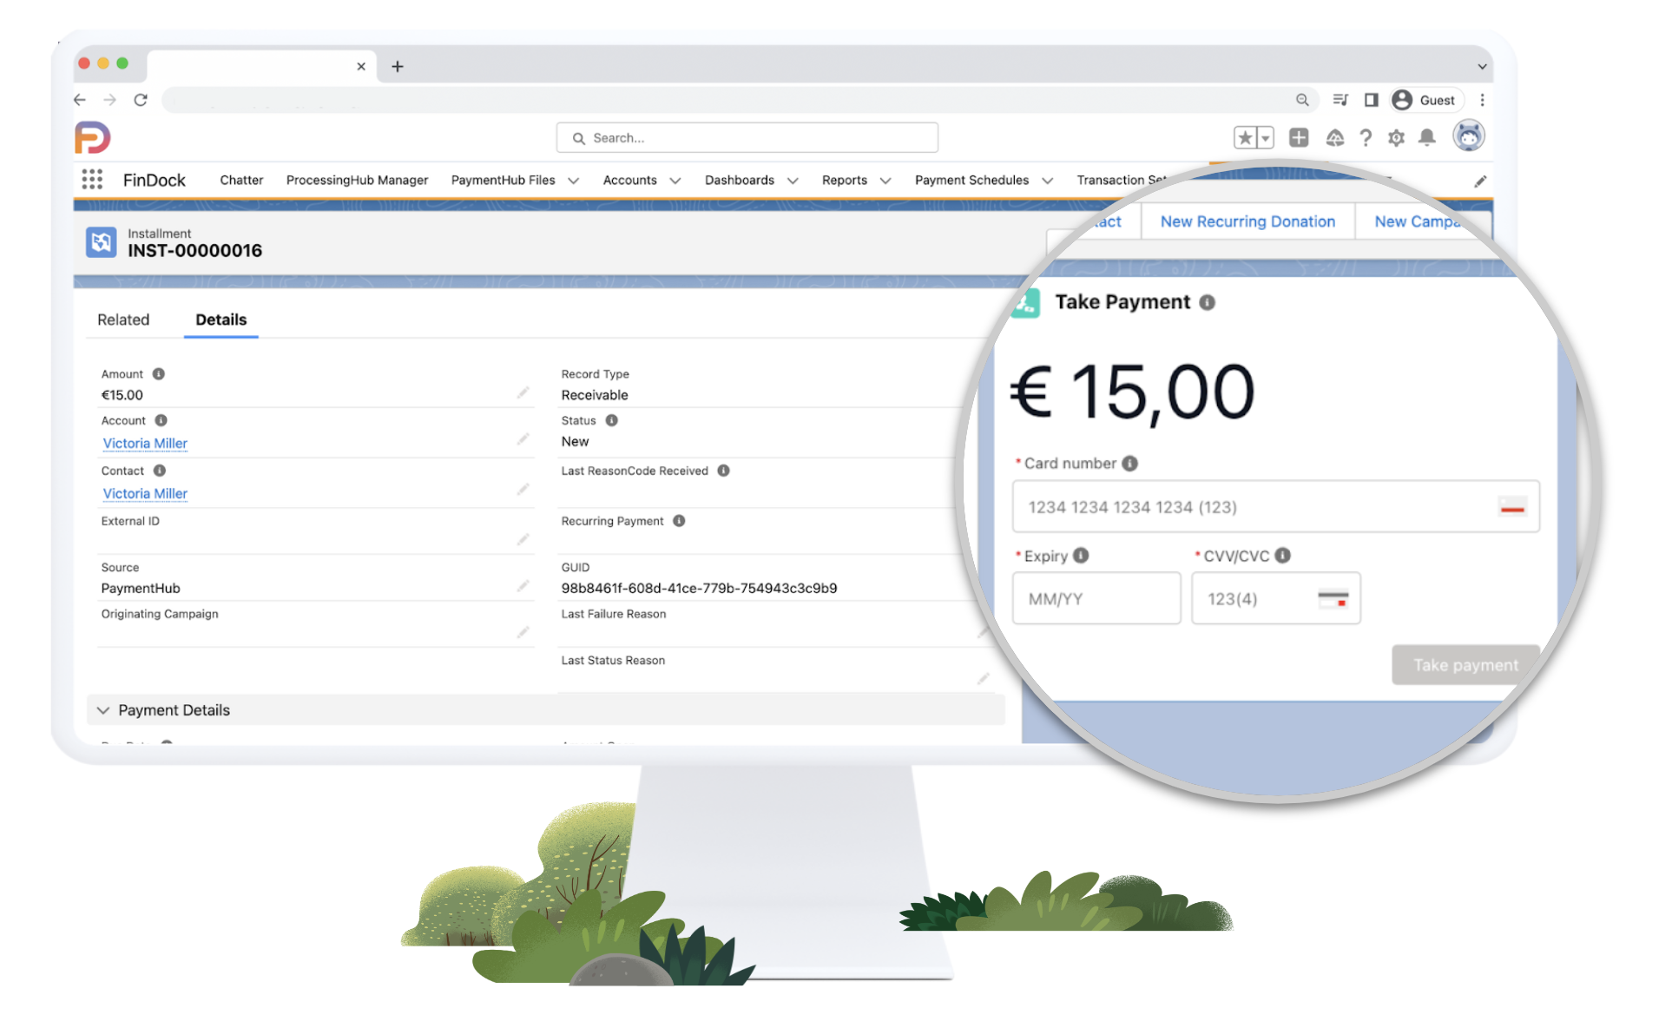Open the Salesforce guidance center icon
1672x1028 pixels.
(1335, 137)
